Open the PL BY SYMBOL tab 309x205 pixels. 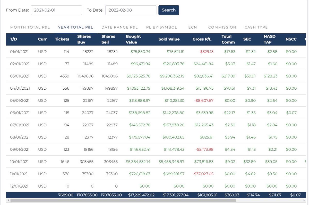(161, 27)
